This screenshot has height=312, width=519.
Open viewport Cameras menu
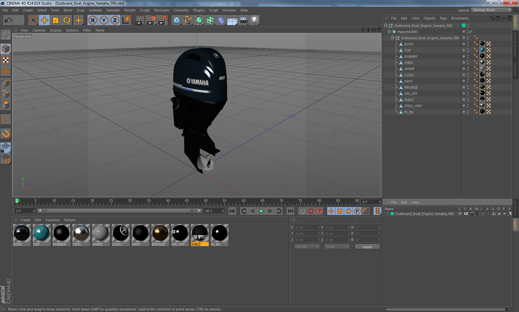click(39, 30)
